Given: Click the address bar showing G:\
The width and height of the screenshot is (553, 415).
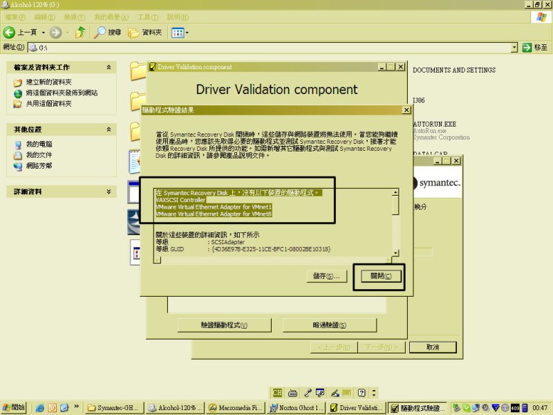Looking at the screenshot, I should (x=270, y=47).
